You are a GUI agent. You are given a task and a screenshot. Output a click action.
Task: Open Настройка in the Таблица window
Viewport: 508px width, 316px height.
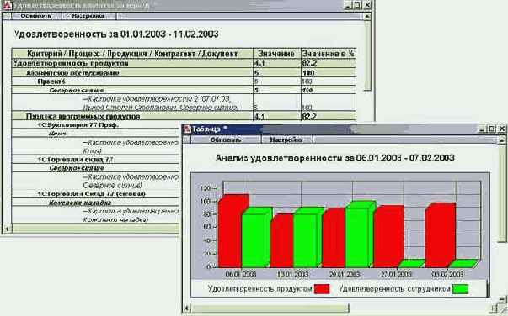(286, 140)
